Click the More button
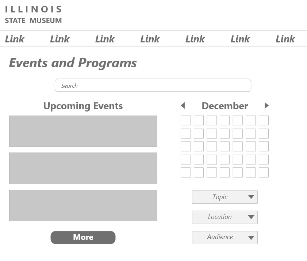 coord(83,237)
